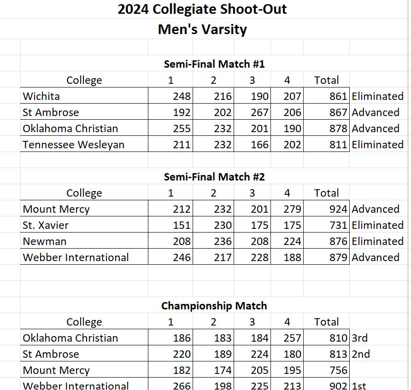411x390 pixels.
Task: Click Mount Mercy's championship total 756
Action: coord(338,370)
